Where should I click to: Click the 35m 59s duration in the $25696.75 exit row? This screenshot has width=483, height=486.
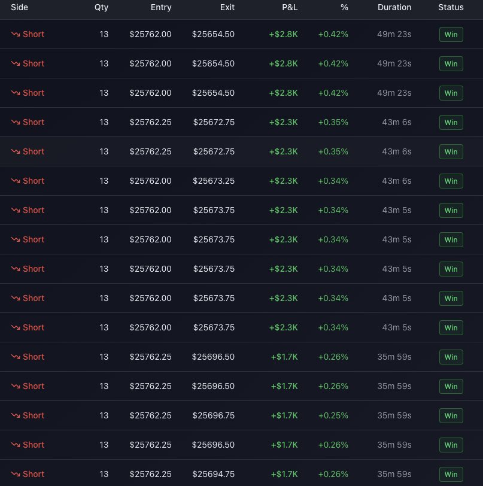point(394,415)
